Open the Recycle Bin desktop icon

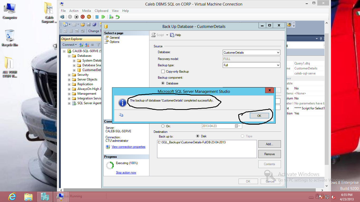coord(10,38)
